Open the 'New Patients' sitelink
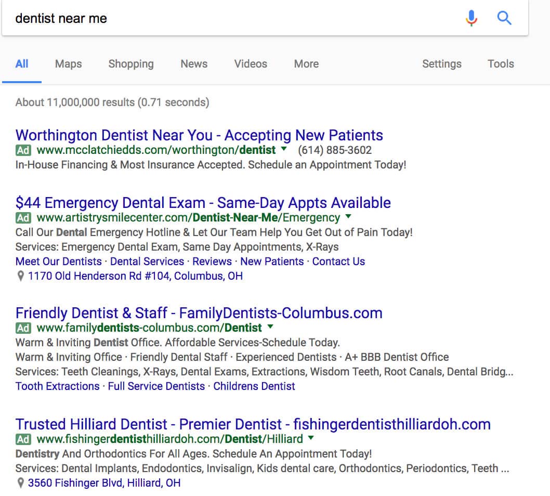550x496 pixels. (272, 262)
